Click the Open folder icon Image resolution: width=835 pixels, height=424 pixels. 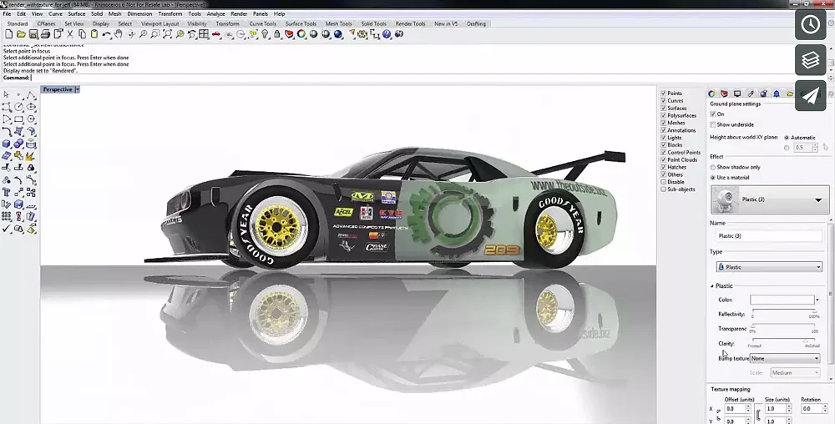click(22, 34)
